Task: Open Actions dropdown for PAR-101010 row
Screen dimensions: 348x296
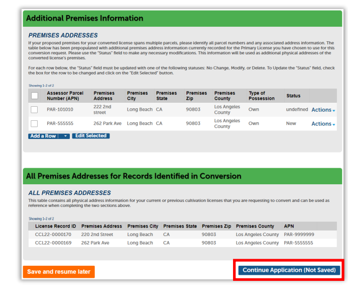Action: tap(323, 110)
